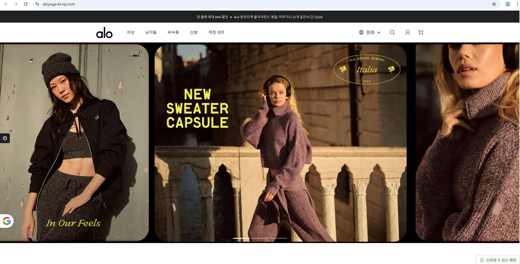Click the trusted store shield badge
520x264 pixels.
coord(498,260)
